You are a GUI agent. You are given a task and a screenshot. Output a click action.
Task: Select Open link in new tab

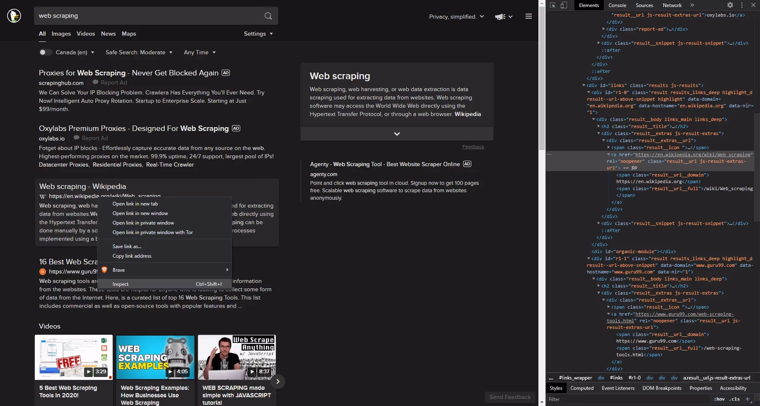pos(164,204)
